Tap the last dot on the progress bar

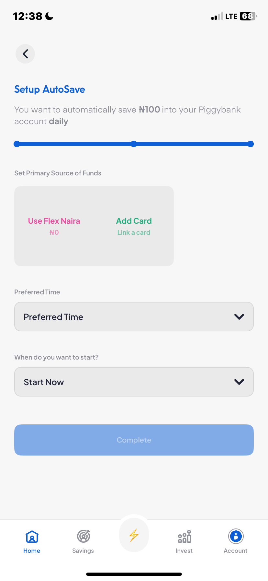coord(251,144)
